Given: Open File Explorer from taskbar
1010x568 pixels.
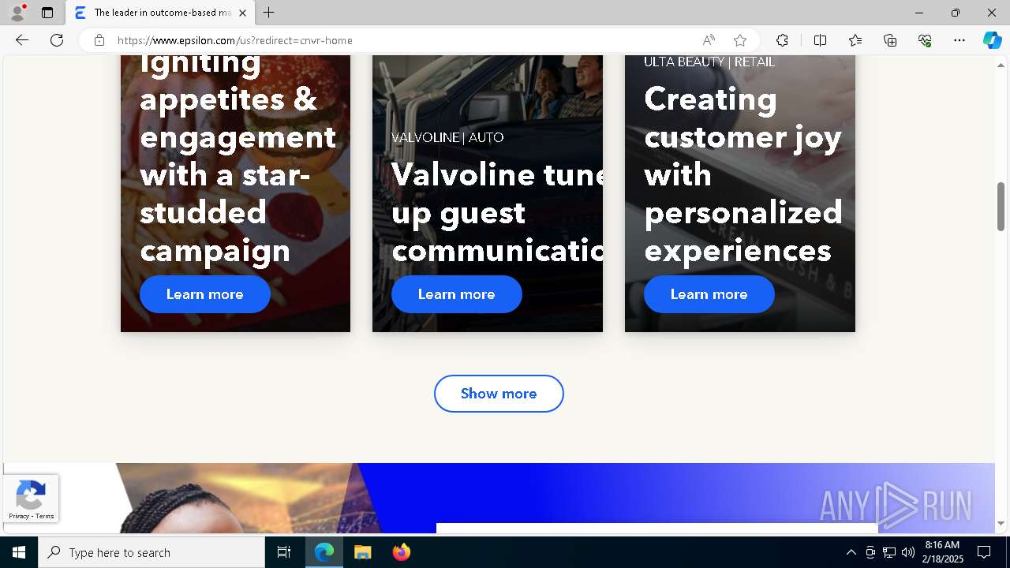Looking at the screenshot, I should click(363, 552).
